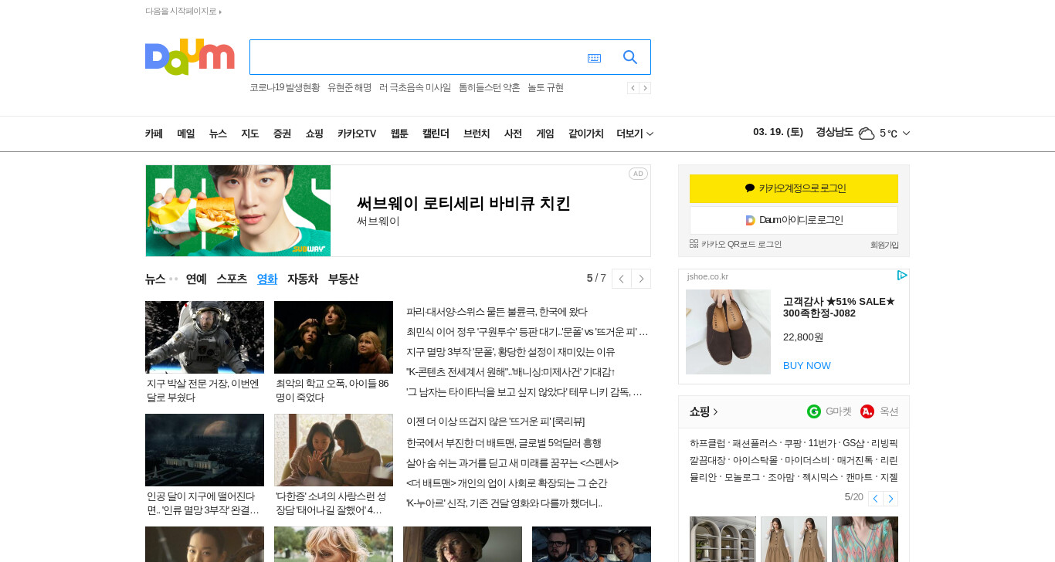Click the 써브웨이 로티세리 바비큐 치킨 ad title
Viewport: 1055px width, 562px height.
463,204
